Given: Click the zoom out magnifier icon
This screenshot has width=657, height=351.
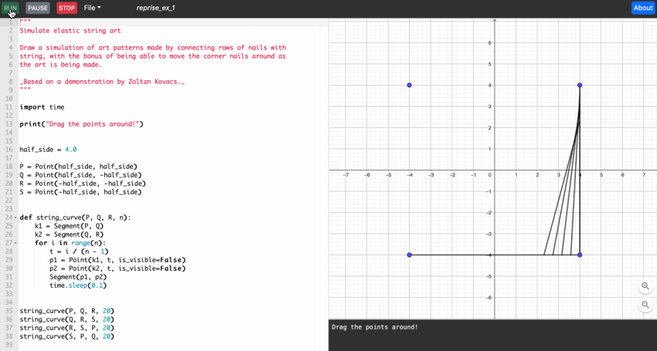Looking at the screenshot, I should 645,305.
